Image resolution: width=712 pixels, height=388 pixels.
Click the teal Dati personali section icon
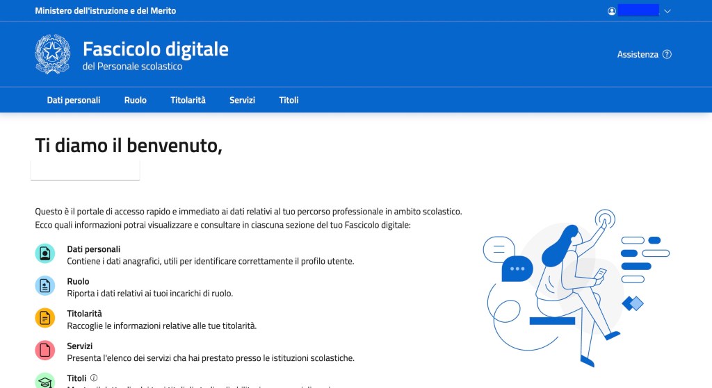45,253
